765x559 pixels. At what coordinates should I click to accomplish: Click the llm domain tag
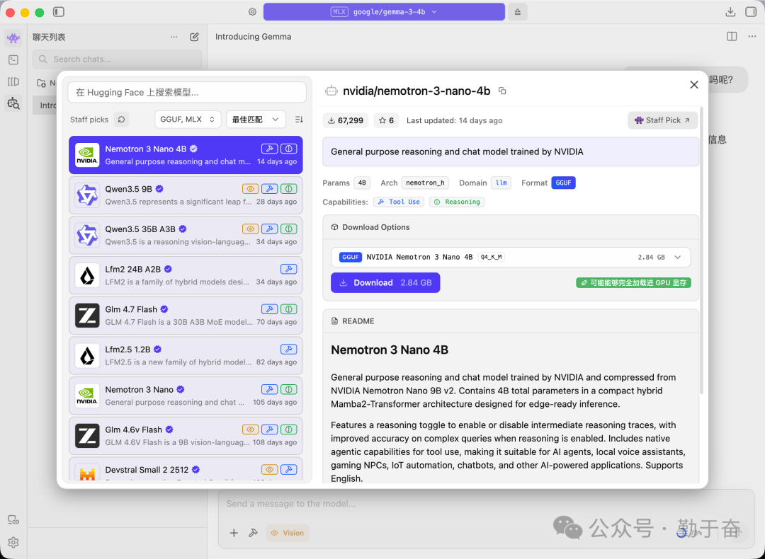tap(501, 183)
